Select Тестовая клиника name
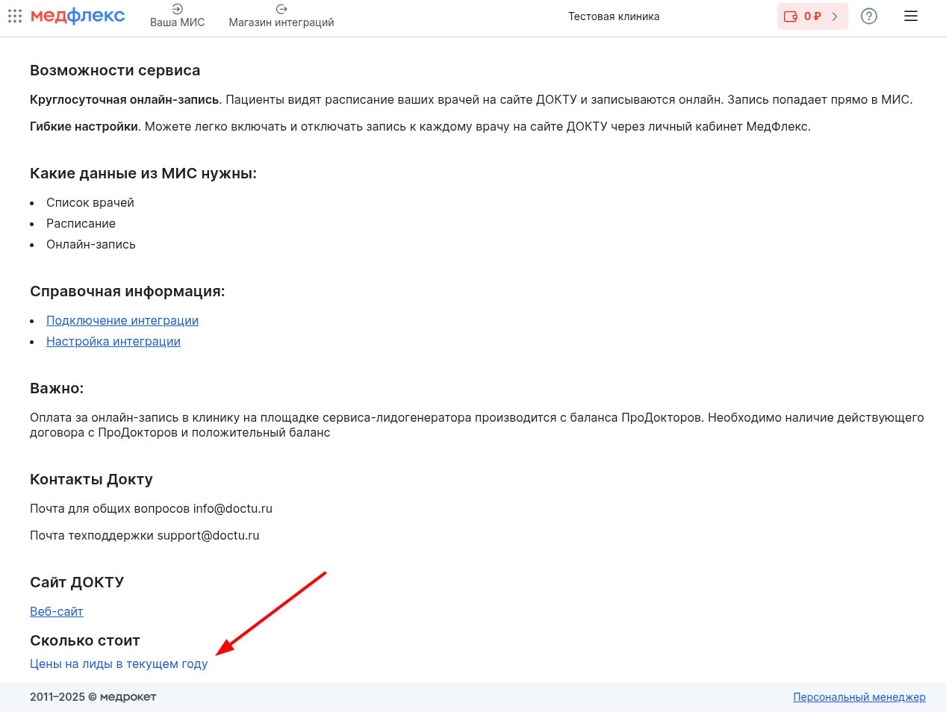 614,16
